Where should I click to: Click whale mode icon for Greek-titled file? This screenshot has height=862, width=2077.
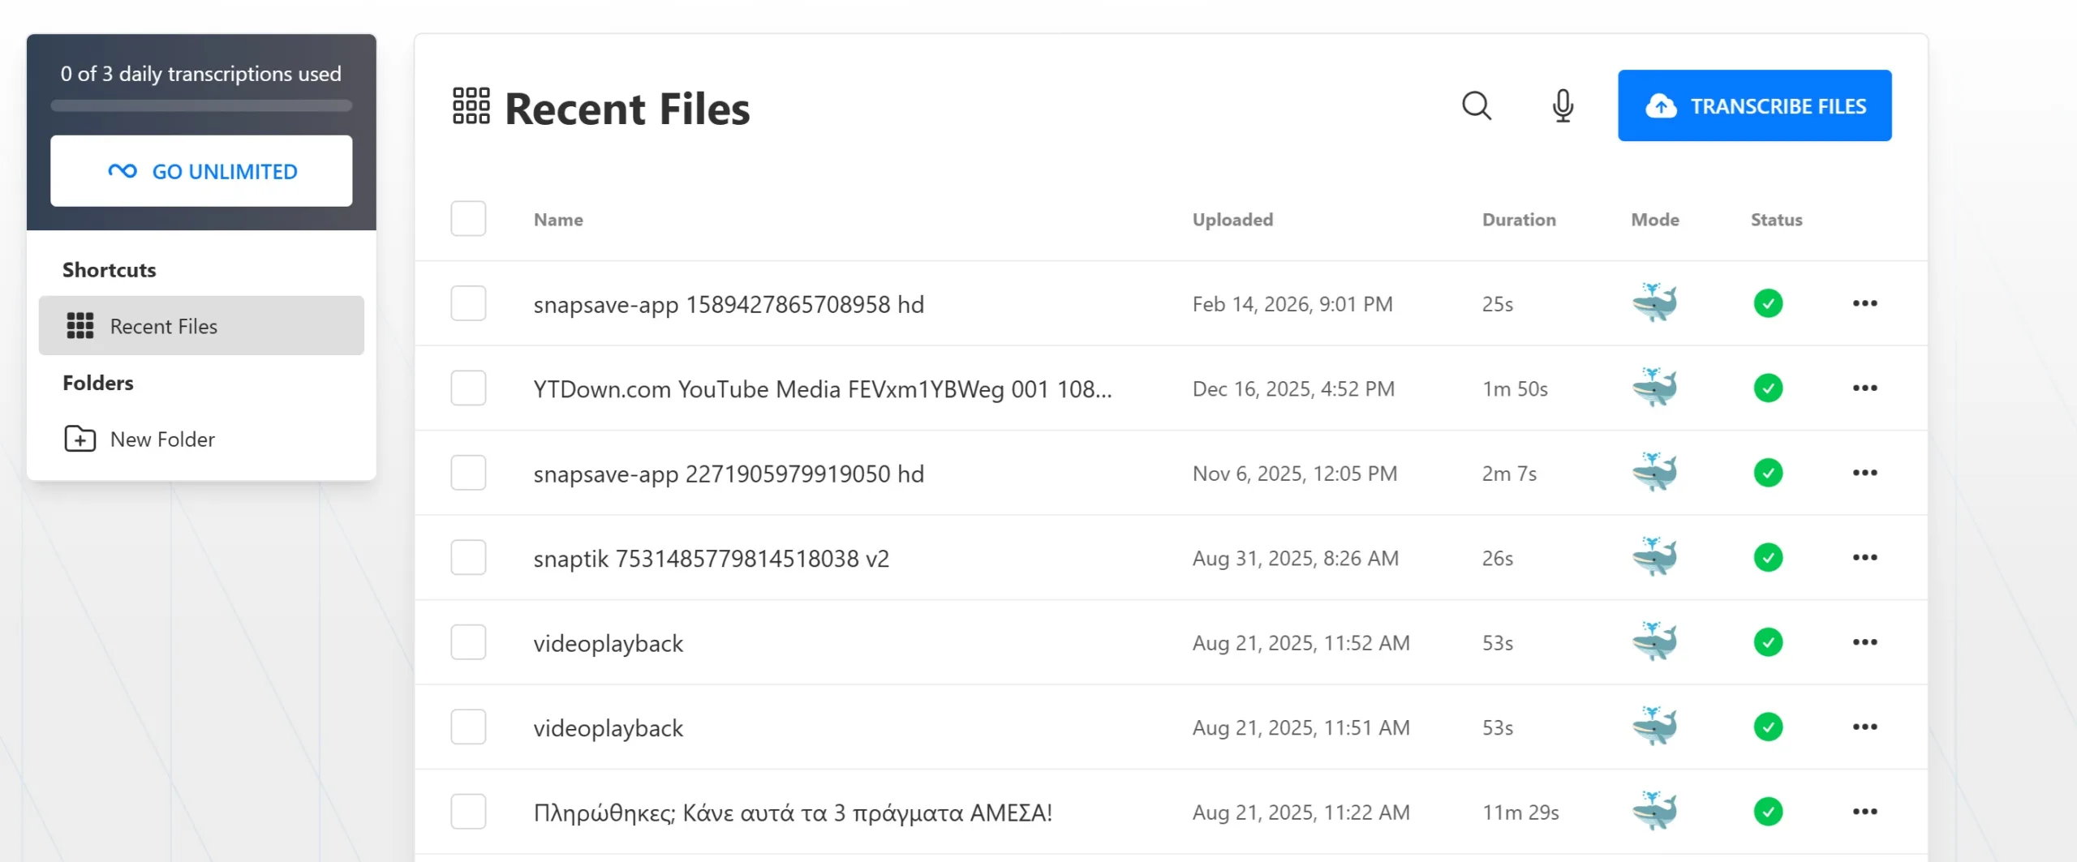tap(1654, 811)
